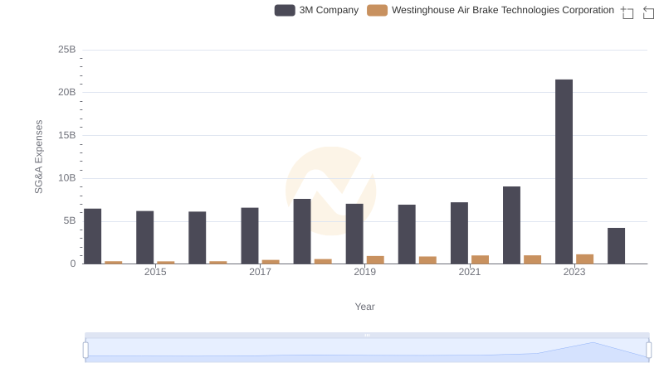664x382 pixels.
Task: Click the 3M bar for 2018
Action: click(x=302, y=231)
